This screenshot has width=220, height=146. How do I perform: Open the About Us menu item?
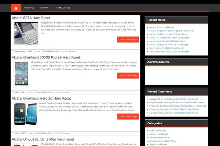click(29, 8)
